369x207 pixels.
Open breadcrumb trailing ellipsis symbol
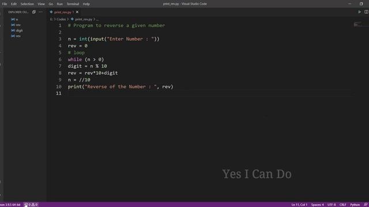[x=97, y=20]
